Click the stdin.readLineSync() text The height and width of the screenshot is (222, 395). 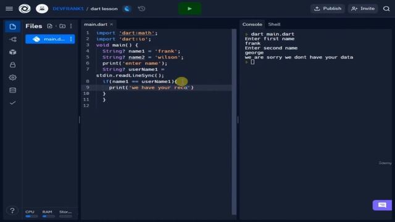point(130,75)
